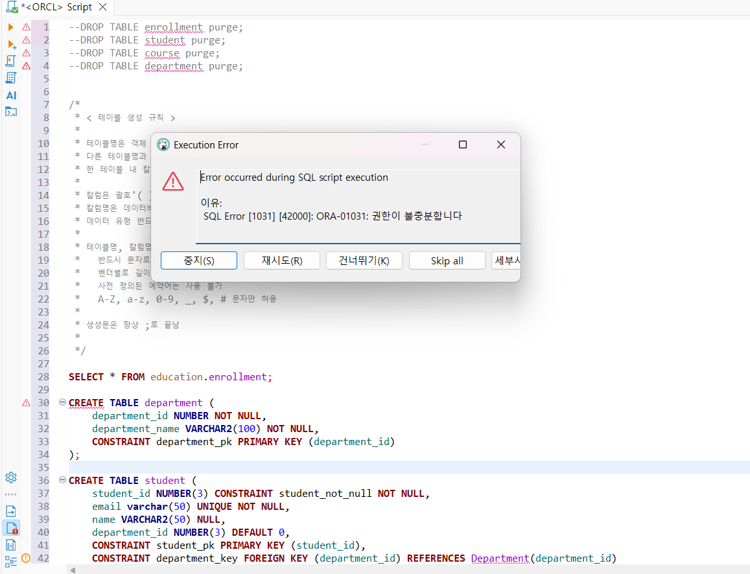This screenshot has width=750, height=574.
Task: Switch to the *<ORCL> Script tab
Action: click(56, 7)
